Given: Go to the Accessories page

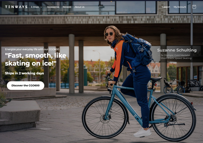Looking at the screenshot, I should 53,7.
